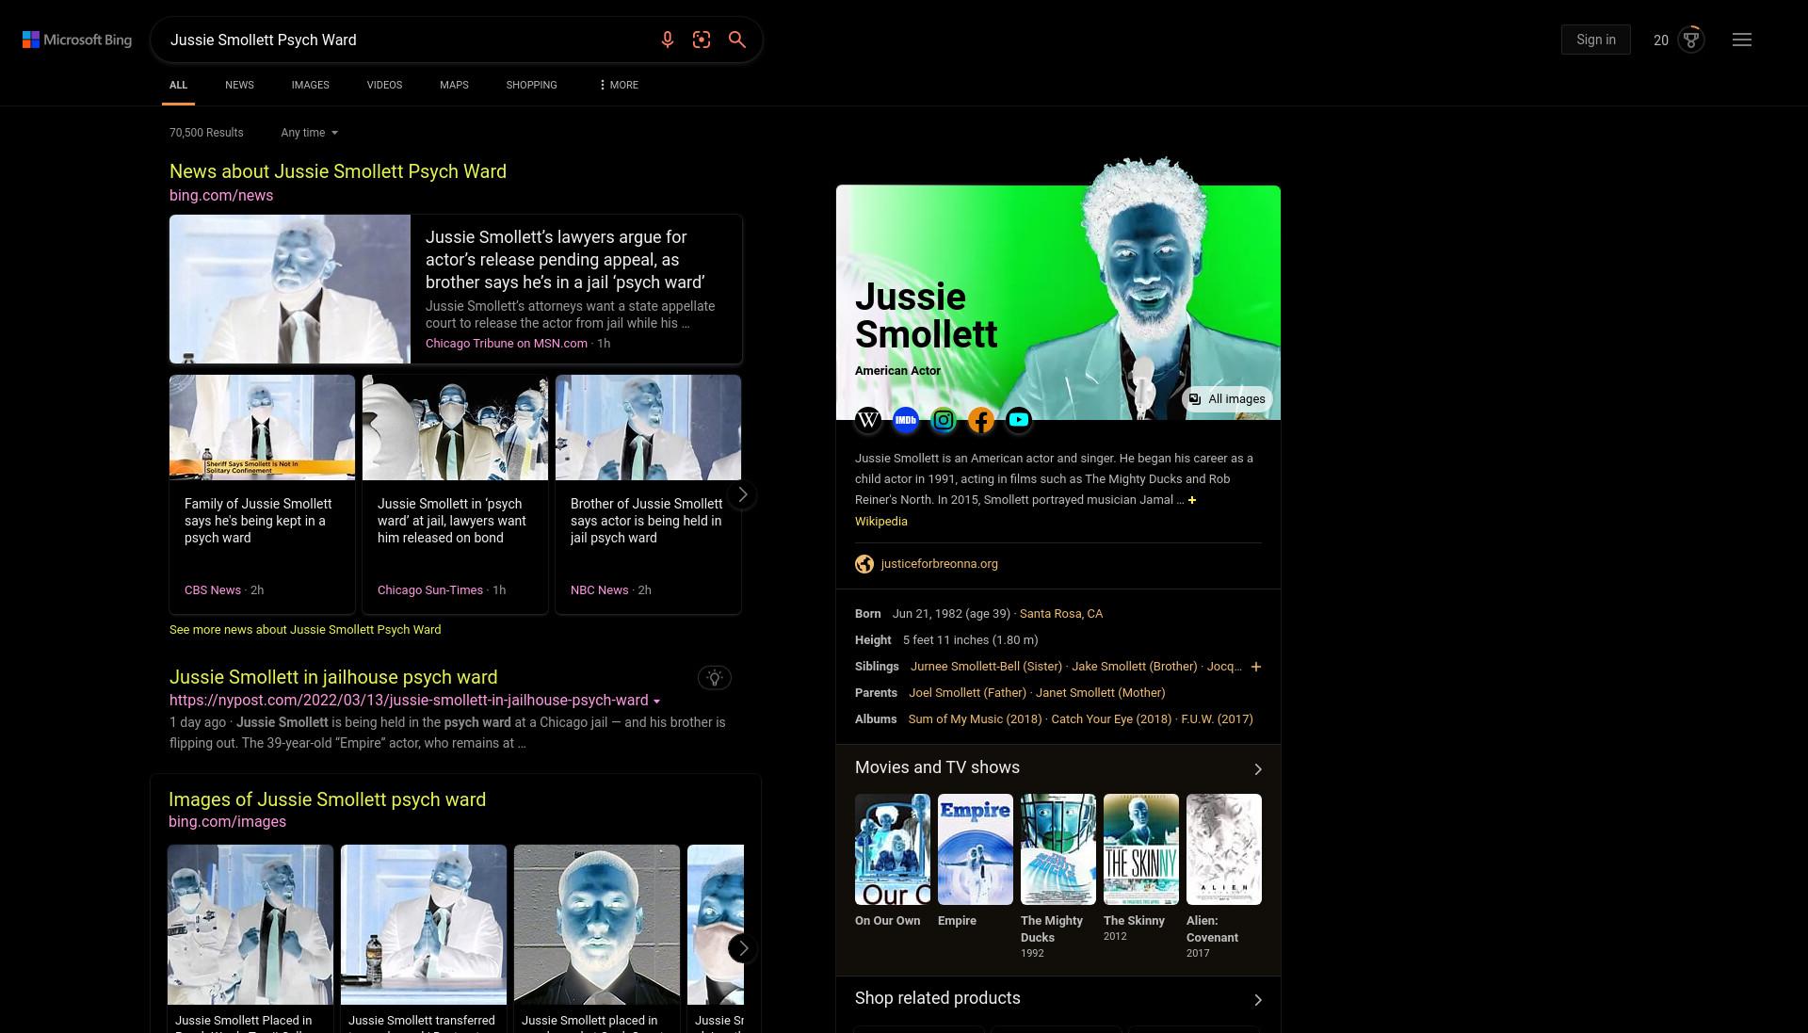Open Chicago Sun-Times psych ward card

[x=455, y=494]
